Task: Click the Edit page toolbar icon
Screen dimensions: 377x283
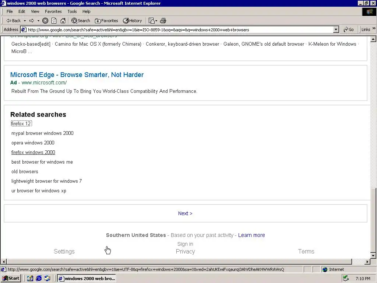Action: (x=151, y=21)
